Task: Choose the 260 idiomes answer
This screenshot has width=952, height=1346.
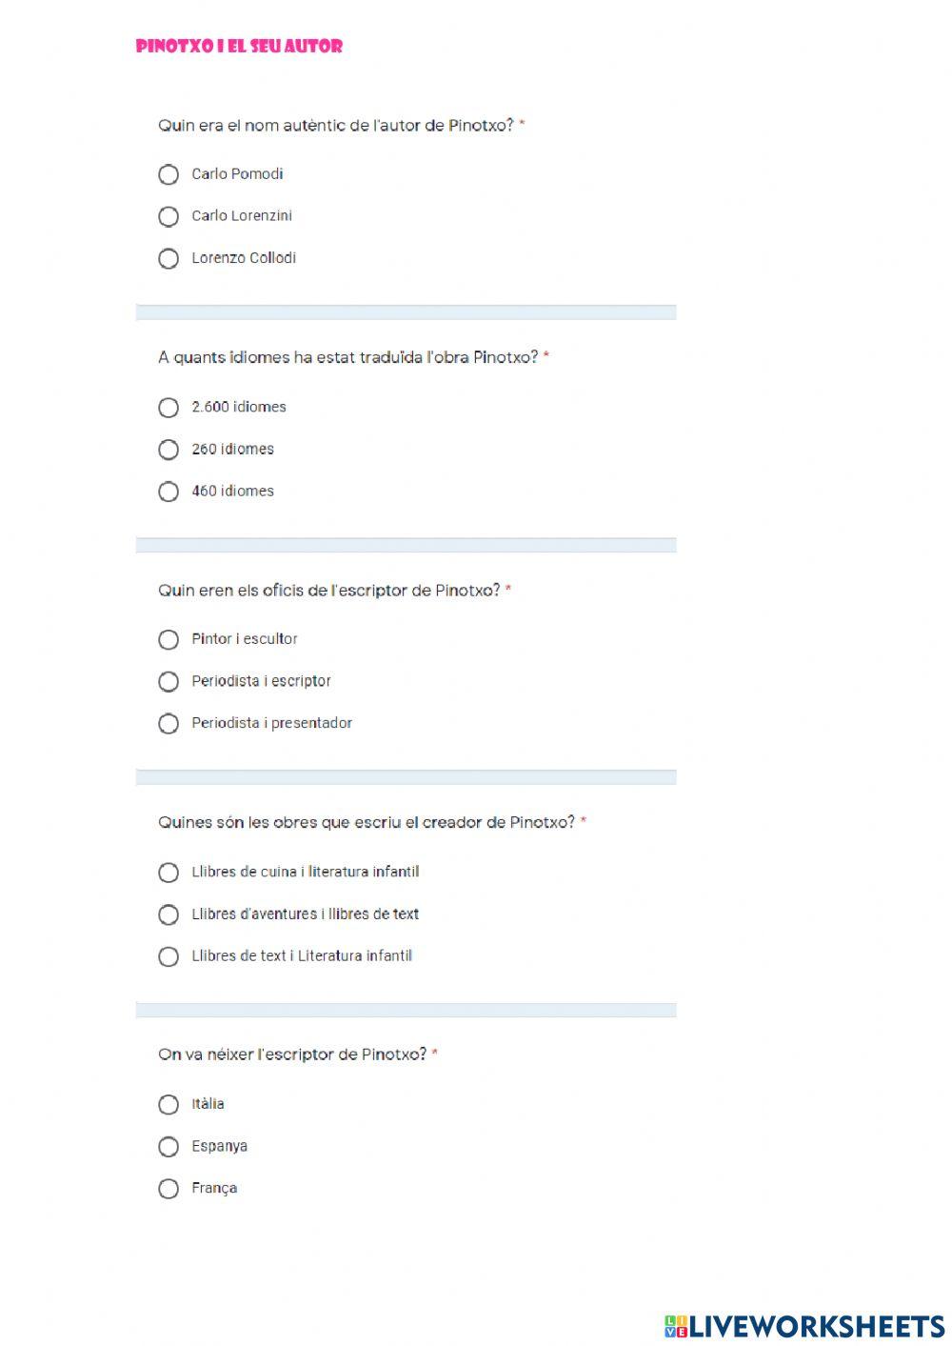Action: coord(169,450)
